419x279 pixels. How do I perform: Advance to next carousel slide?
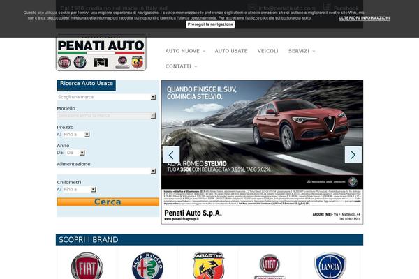(353, 155)
